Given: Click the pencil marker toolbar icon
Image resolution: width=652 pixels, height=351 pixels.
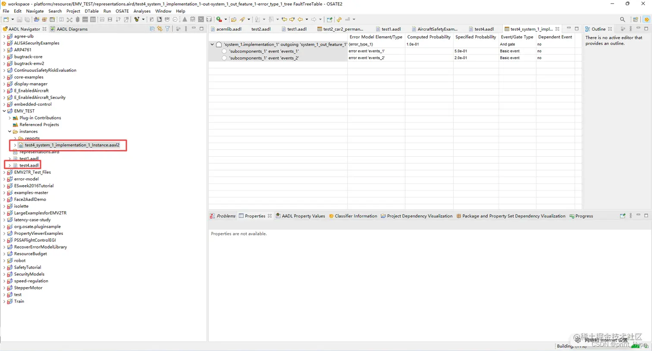Looking at the screenshot, I should [242, 19].
